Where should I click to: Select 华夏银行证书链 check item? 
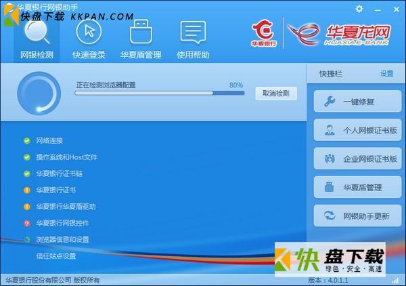coord(60,173)
